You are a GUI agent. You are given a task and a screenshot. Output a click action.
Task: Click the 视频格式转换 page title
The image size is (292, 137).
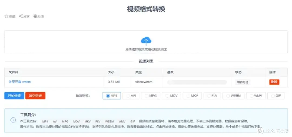click(146, 9)
